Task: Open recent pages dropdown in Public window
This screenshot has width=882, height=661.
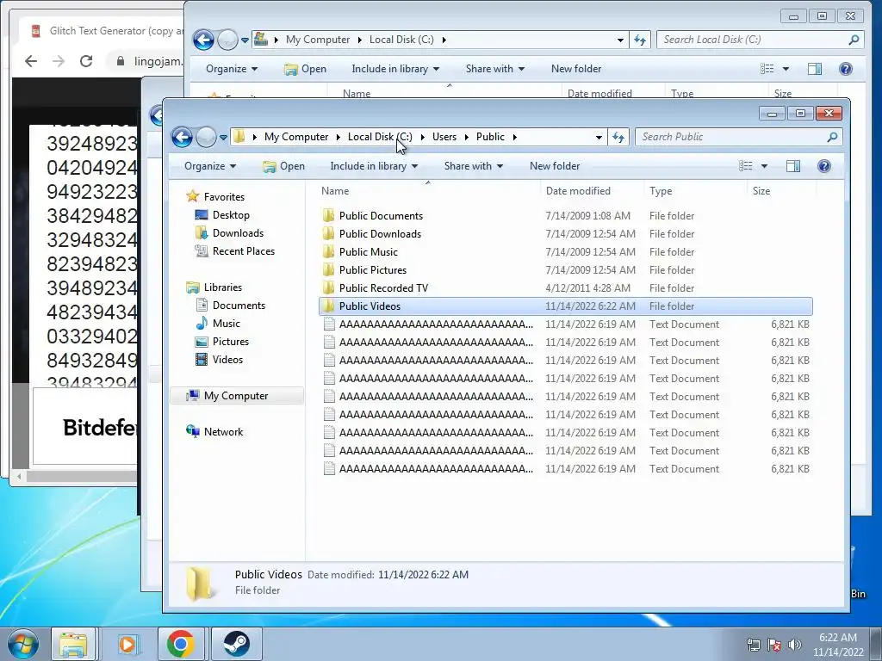Action: (x=223, y=137)
